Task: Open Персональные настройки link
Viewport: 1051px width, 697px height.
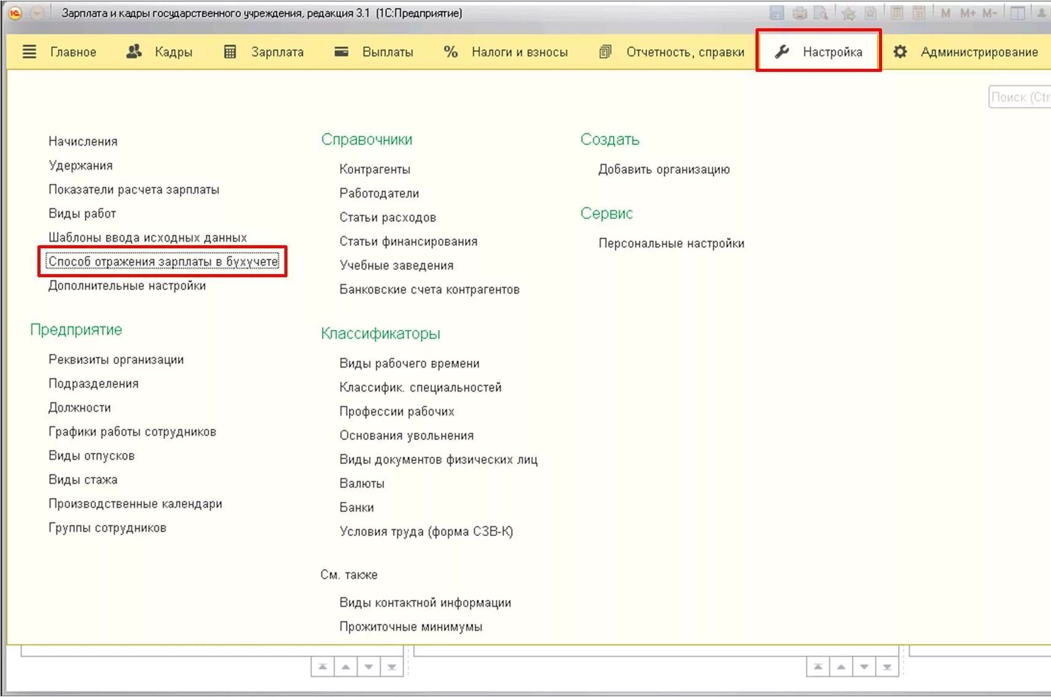Action: [671, 243]
